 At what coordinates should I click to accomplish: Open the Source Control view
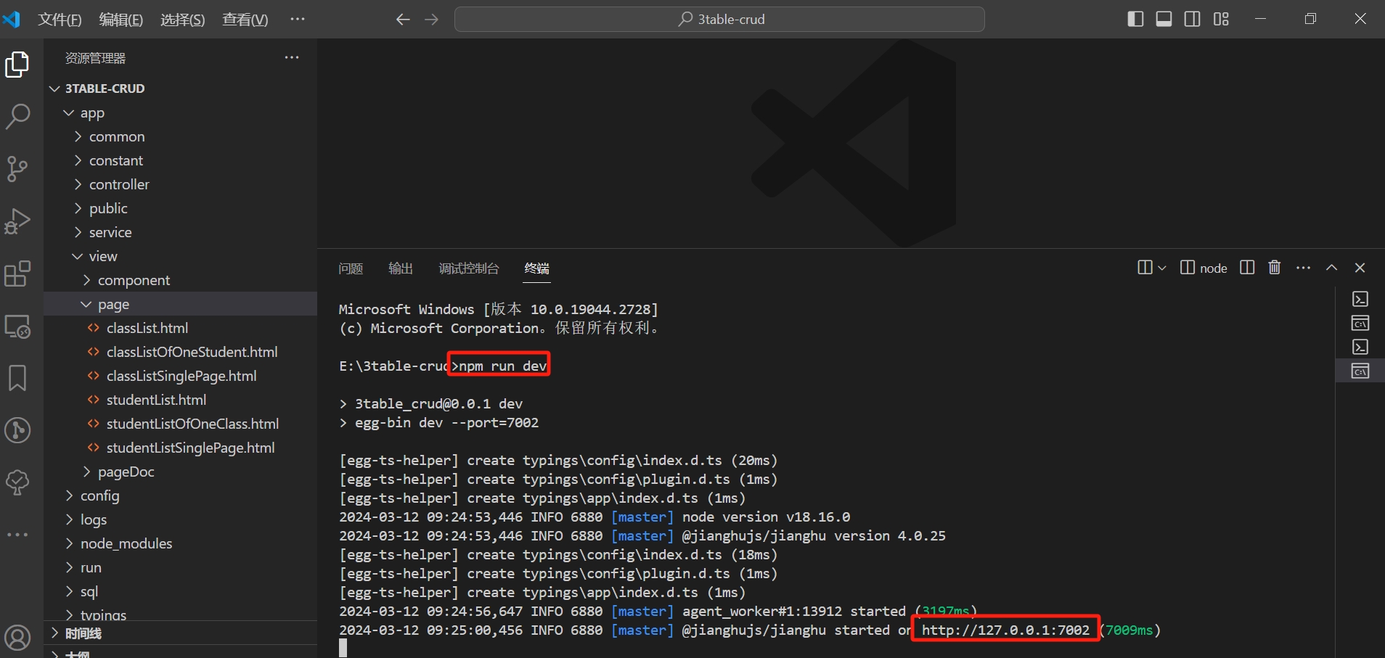tap(17, 168)
